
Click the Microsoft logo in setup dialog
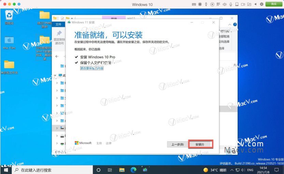coord(83,143)
